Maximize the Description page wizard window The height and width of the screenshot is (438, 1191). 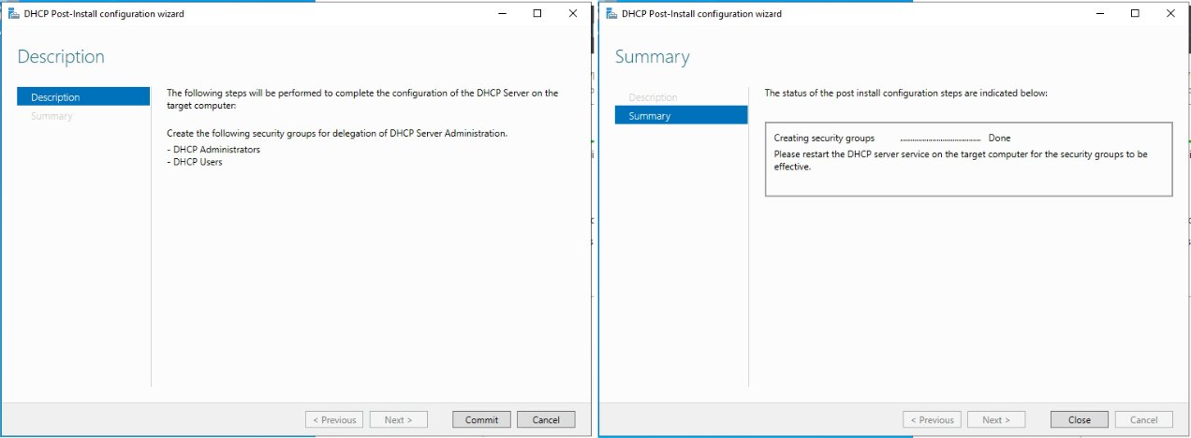pos(537,14)
